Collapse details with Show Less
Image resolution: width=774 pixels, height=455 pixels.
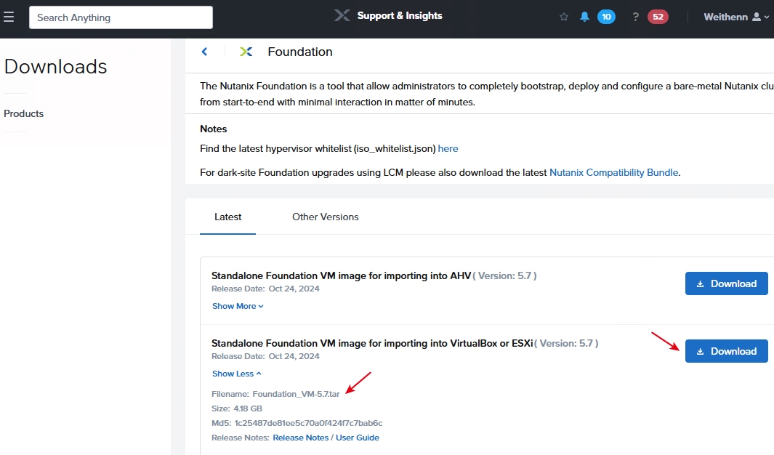click(237, 374)
